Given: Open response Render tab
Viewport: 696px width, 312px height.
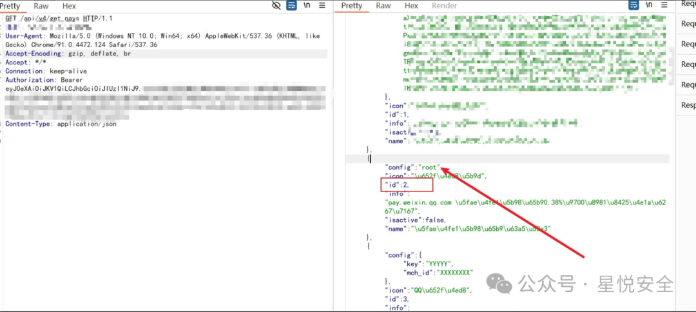Looking at the screenshot, I should coord(444,6).
